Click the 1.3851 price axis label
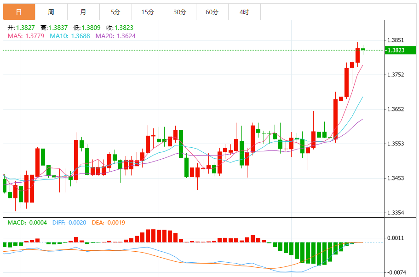The image size is (419, 277). point(396,40)
